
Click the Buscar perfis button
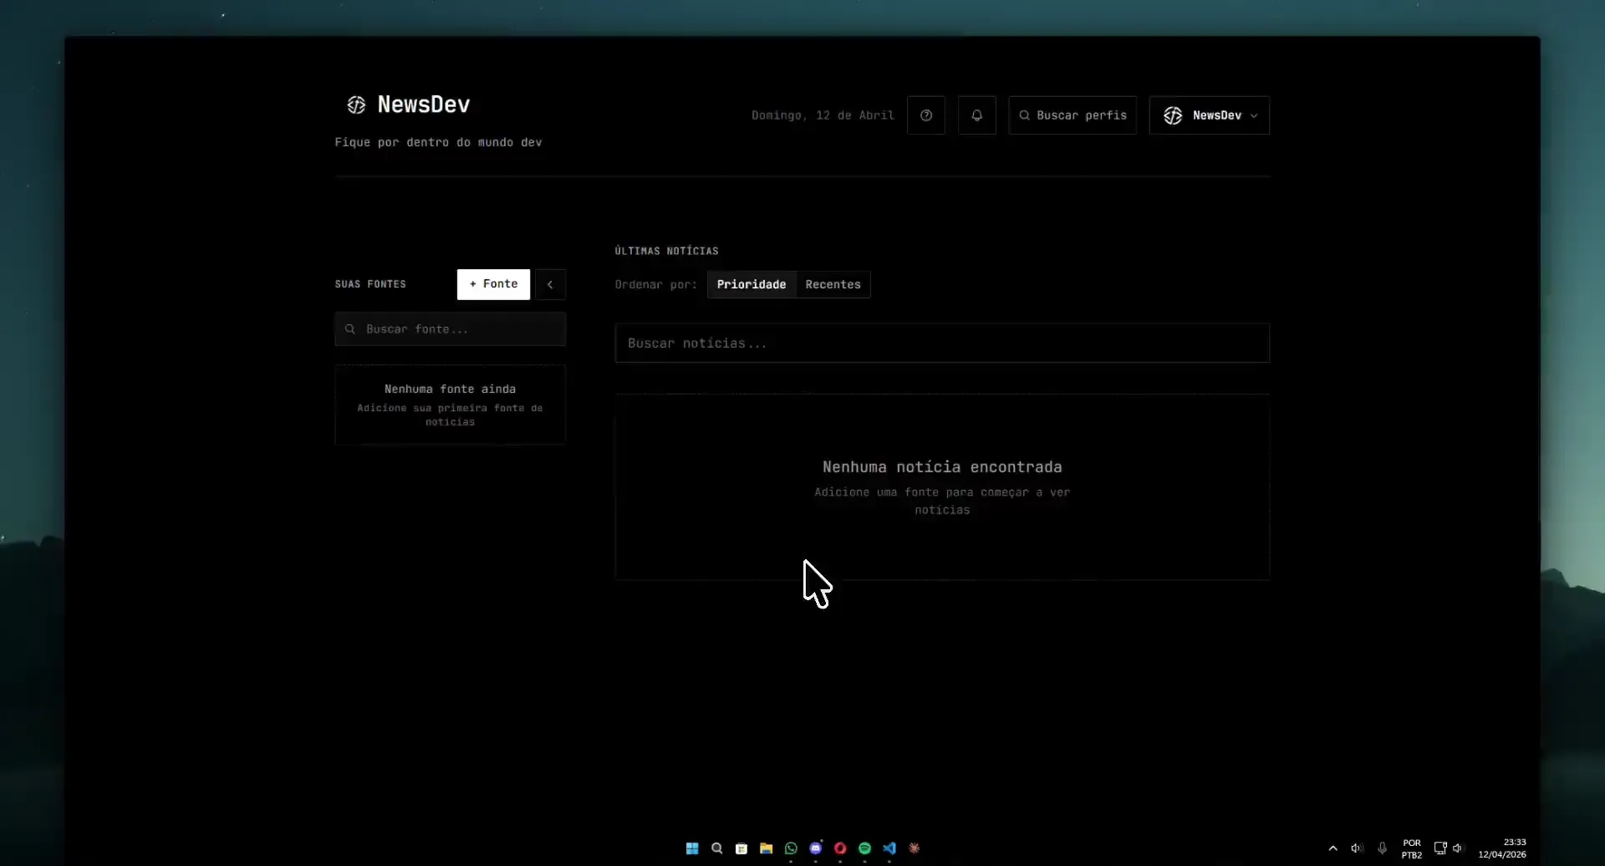tap(1073, 115)
